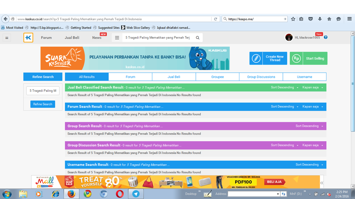Click the Create New Thread button
355x199 pixels.
coord(268,58)
